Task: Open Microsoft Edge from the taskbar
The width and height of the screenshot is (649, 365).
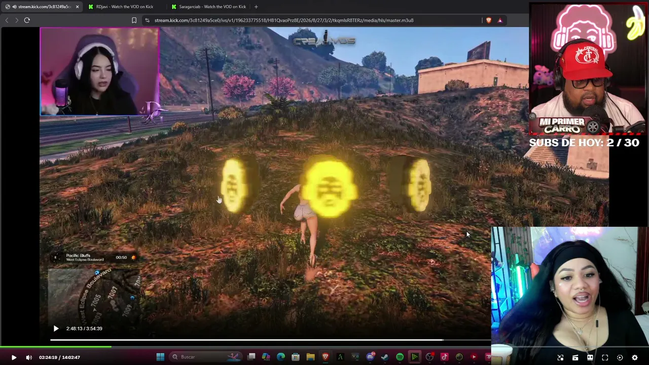Action: 281,357
